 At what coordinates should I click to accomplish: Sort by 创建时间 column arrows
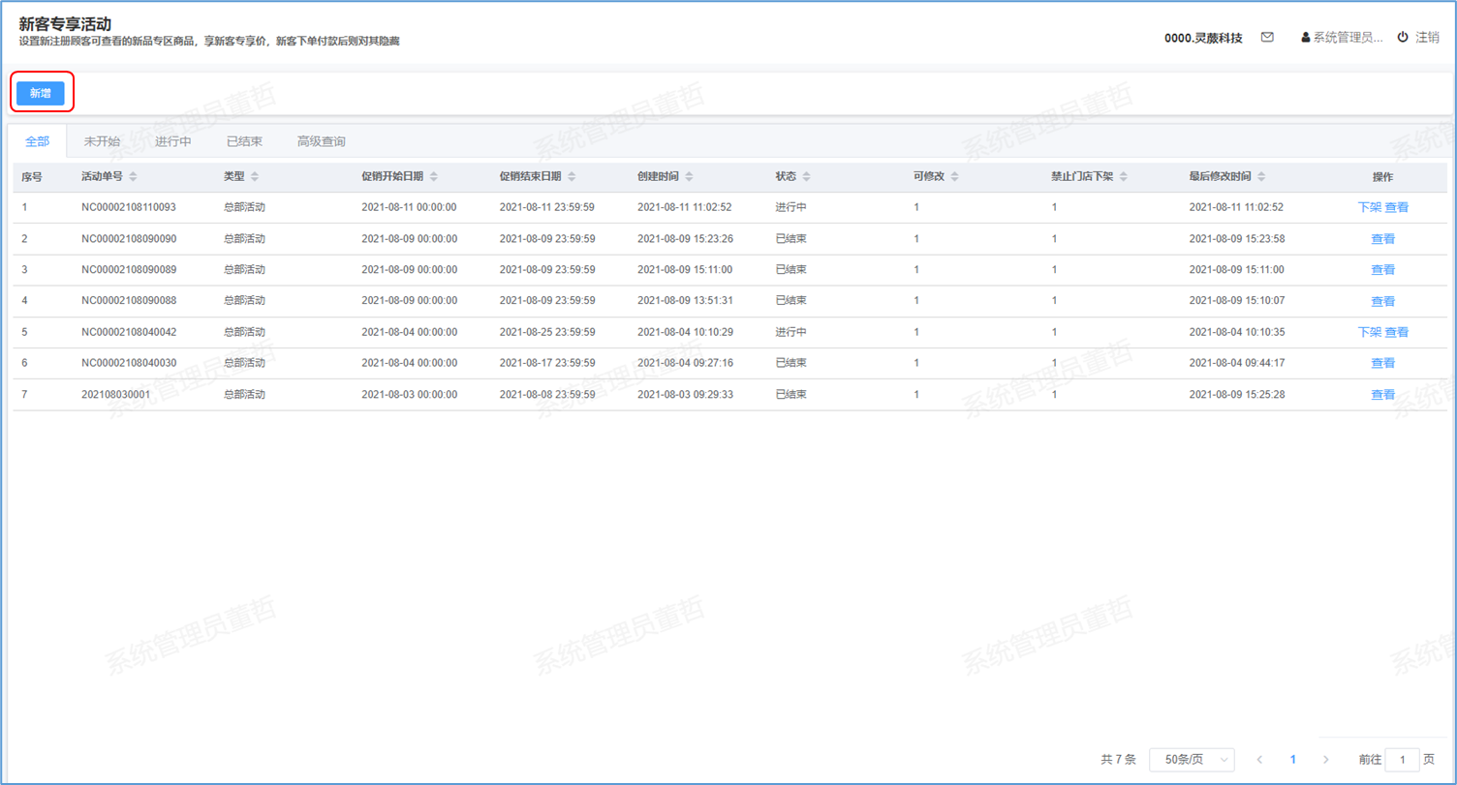point(689,177)
